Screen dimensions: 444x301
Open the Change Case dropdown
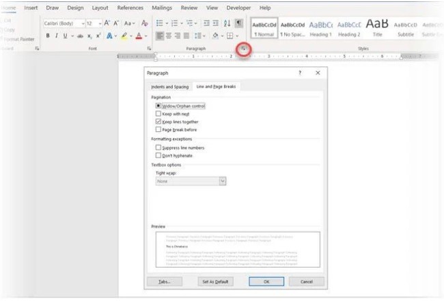coord(129,23)
